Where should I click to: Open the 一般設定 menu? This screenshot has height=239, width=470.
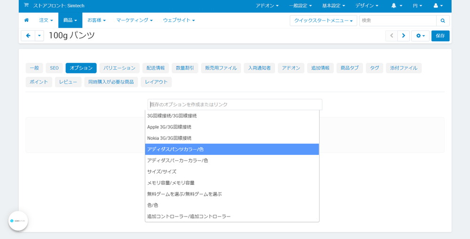point(300,6)
